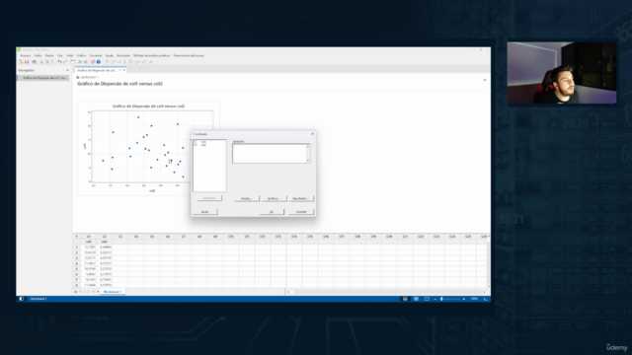The width and height of the screenshot is (632, 355).
Task: Click the Find binoculars toolbar icon
Action: tap(80, 62)
